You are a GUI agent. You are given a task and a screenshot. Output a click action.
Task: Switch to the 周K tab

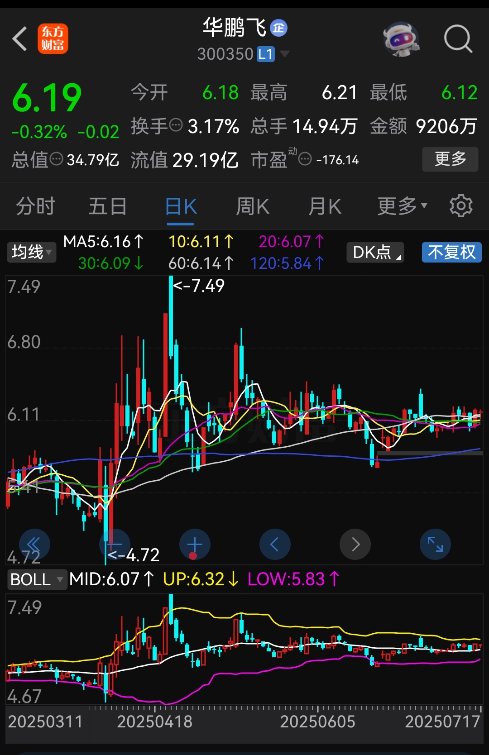[x=253, y=206]
